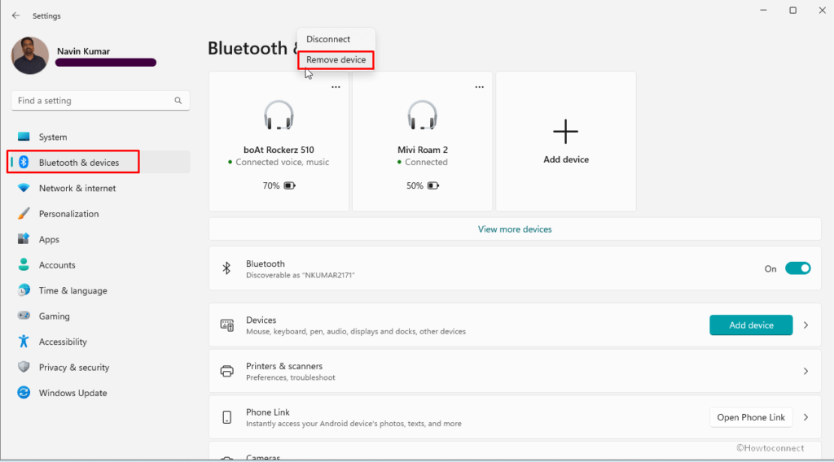Click in the Find a setting field
The width and height of the screenshot is (834, 462).
coord(100,100)
